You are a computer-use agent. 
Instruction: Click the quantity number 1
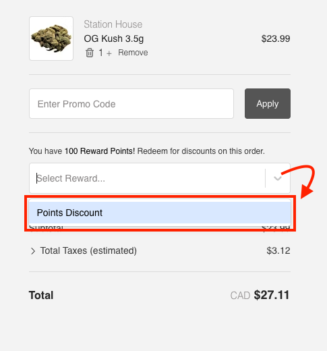(101, 53)
